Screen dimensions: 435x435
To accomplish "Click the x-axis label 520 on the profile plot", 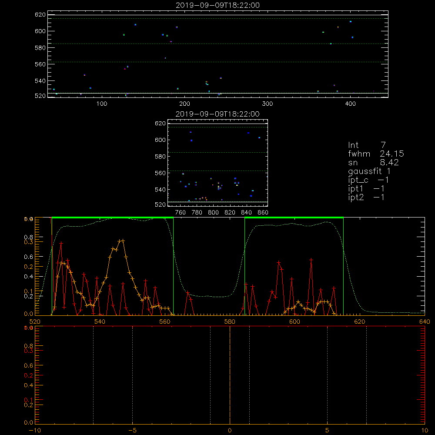I will click(35, 321).
